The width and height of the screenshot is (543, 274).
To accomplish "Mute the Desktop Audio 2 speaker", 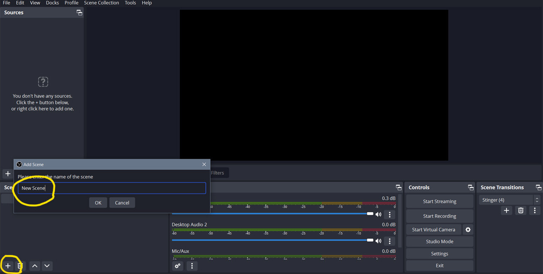I will point(378,241).
